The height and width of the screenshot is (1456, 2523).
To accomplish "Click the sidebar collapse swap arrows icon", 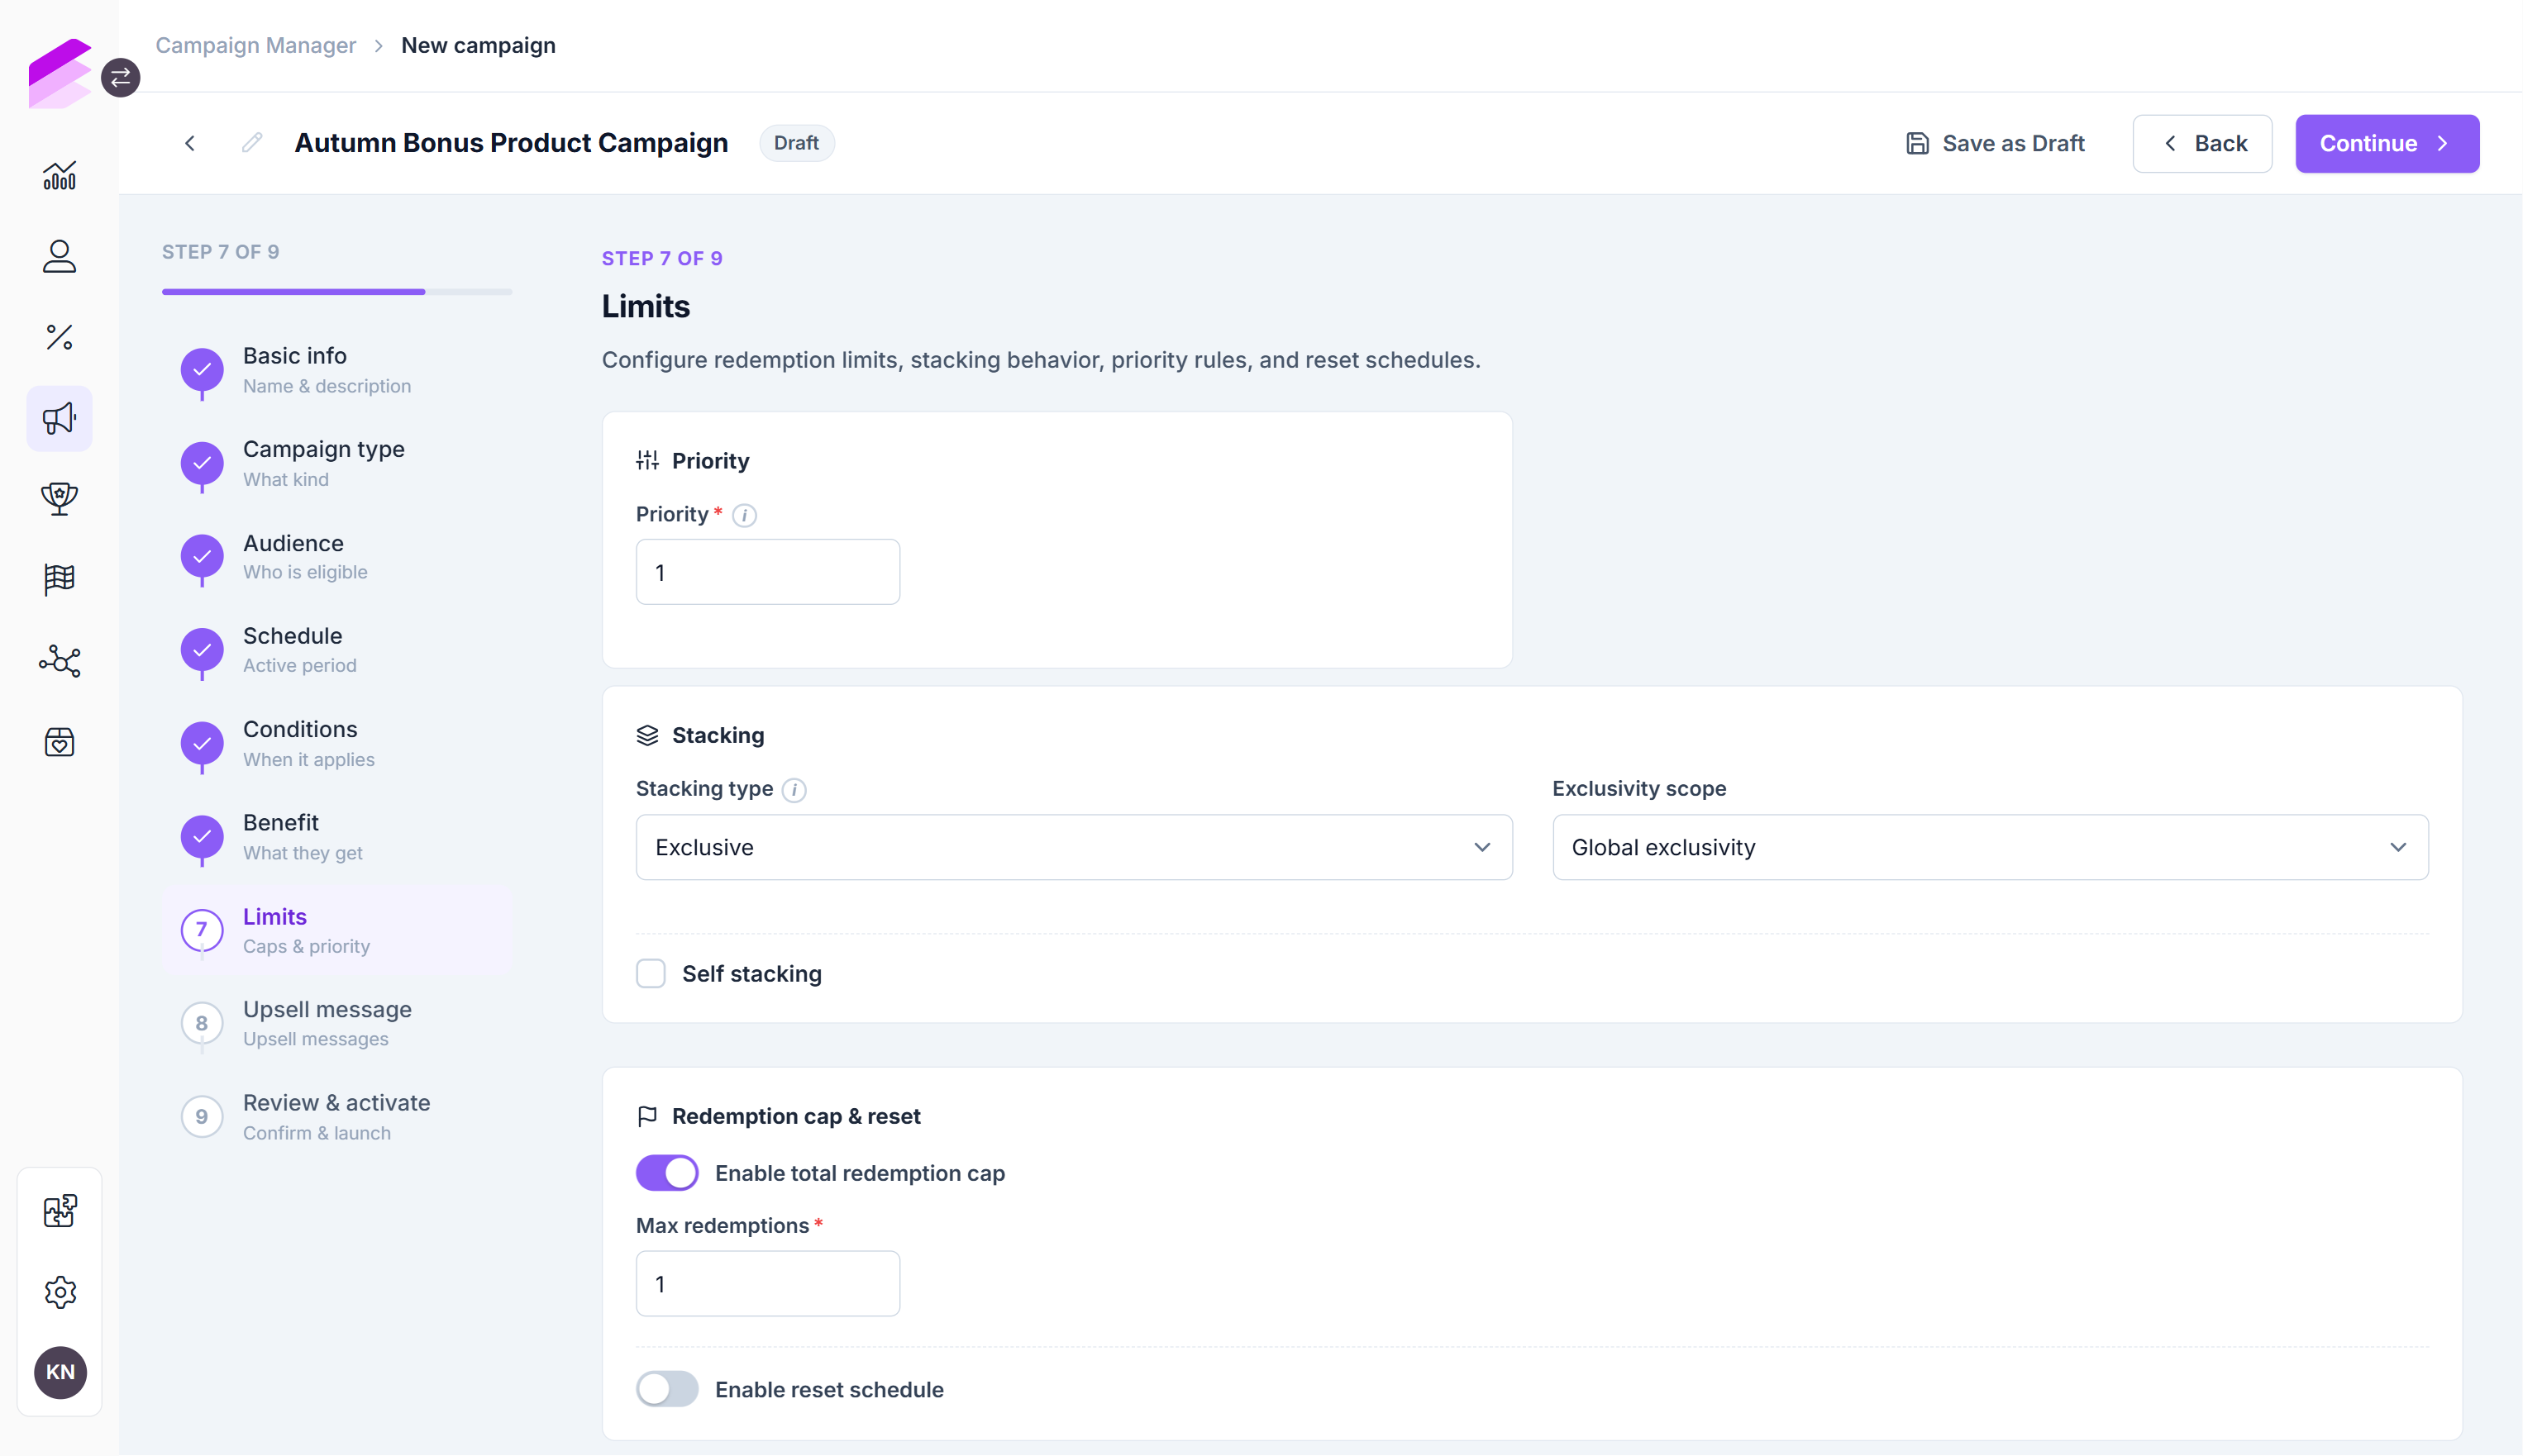I will click(120, 77).
